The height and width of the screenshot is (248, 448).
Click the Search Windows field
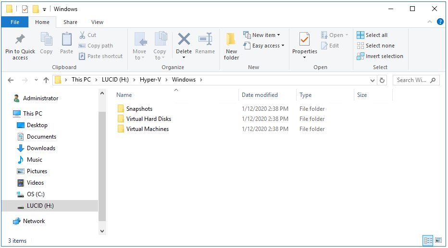(416, 80)
